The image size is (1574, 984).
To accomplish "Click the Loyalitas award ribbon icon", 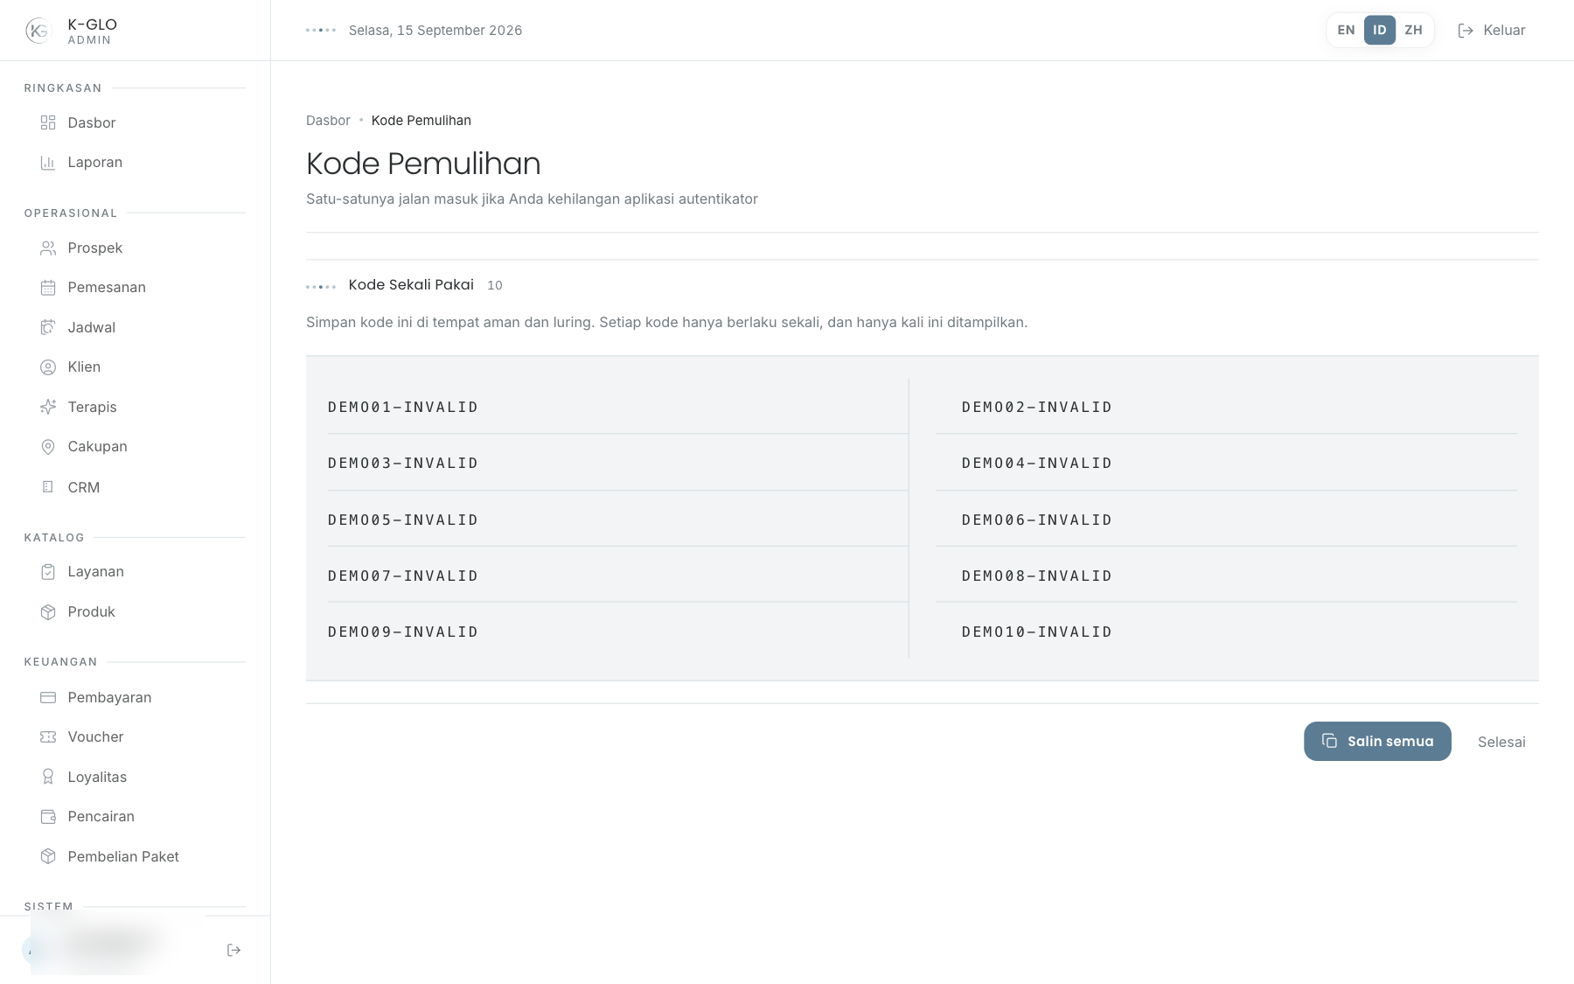I will pos(48,777).
